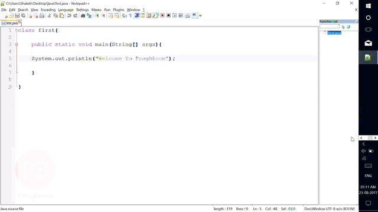The height and width of the screenshot is (212, 378).
Task: Select first.java in the Function List tree
Action: [334, 33]
